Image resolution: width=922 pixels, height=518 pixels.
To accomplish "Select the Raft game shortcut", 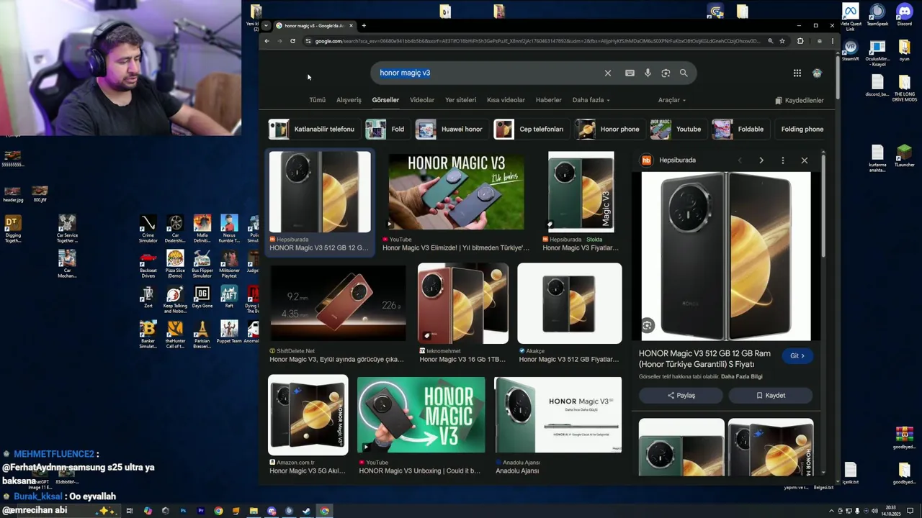I will click(229, 296).
